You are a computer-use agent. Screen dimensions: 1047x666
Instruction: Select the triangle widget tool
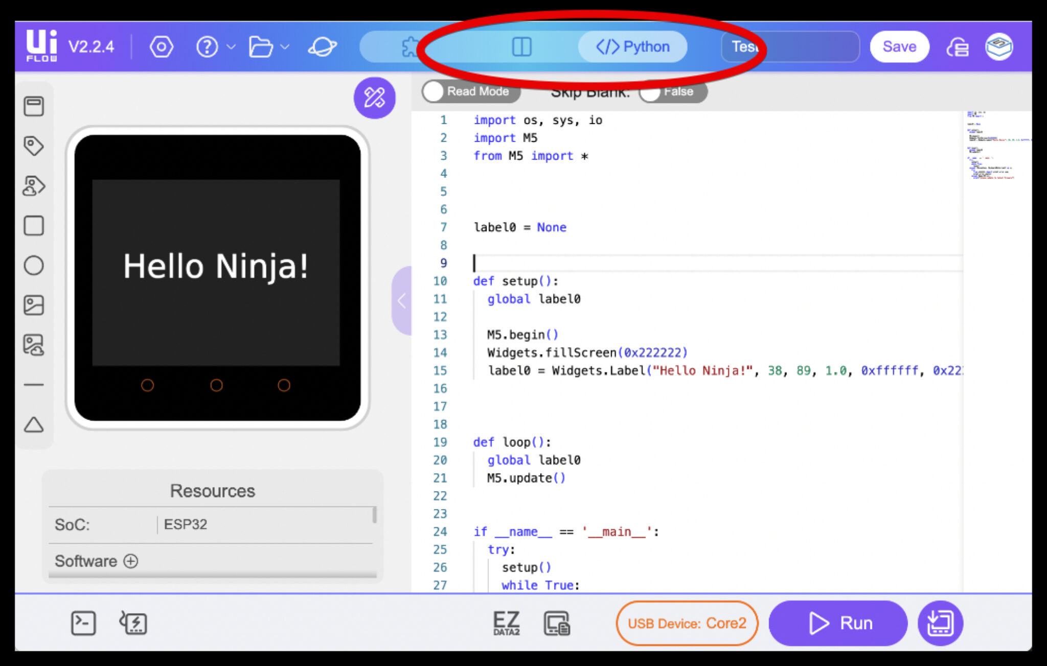pyautogui.click(x=34, y=424)
